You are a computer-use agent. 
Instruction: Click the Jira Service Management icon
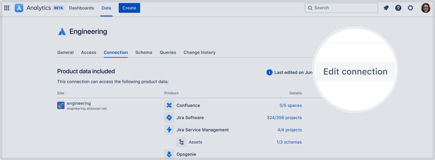tap(169, 130)
